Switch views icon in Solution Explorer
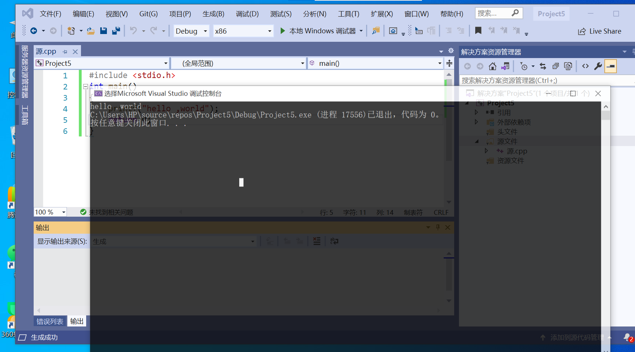The height and width of the screenshot is (352, 635). pos(505,66)
